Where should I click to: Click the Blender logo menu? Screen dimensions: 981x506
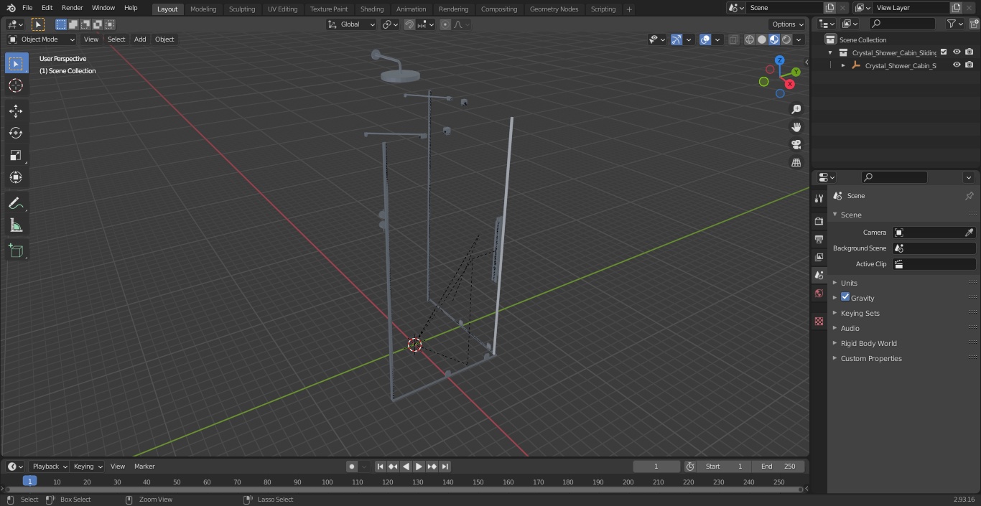point(11,8)
